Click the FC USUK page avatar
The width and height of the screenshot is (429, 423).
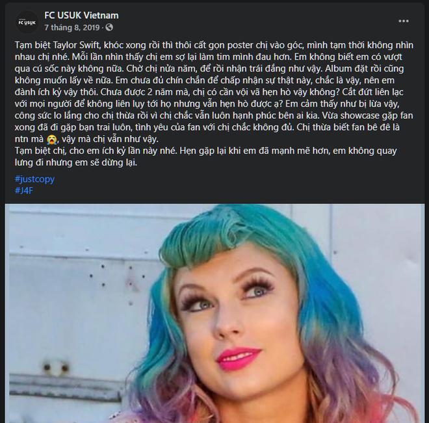[27, 22]
